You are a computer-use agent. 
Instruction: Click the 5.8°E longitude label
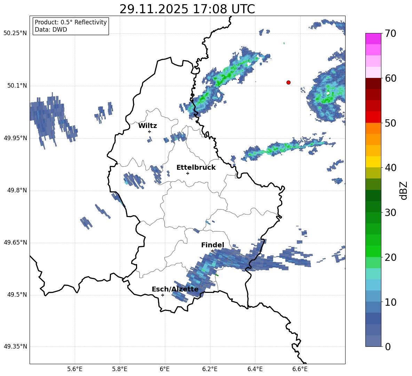point(120,369)
